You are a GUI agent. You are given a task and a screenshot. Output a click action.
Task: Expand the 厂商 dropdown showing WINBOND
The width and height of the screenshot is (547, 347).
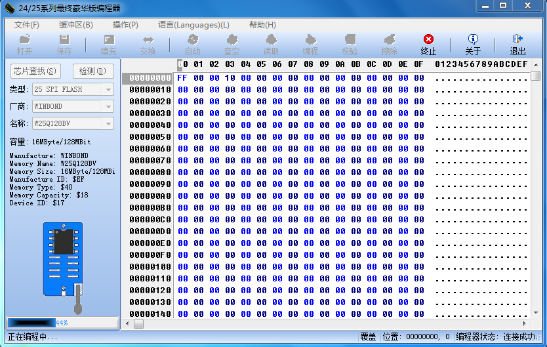(108, 106)
